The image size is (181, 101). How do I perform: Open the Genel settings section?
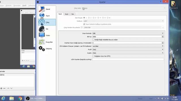click(47, 9)
